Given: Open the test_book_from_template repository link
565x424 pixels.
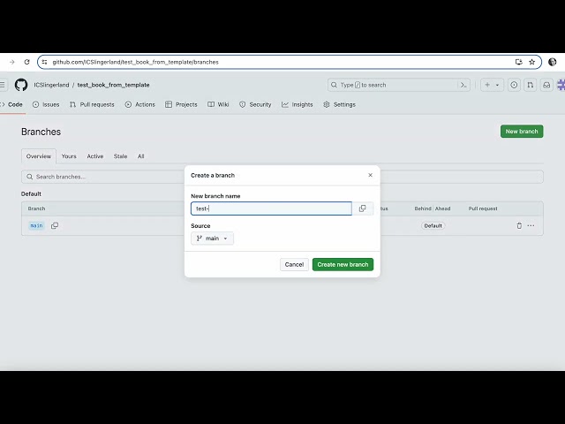Looking at the screenshot, I should point(114,85).
